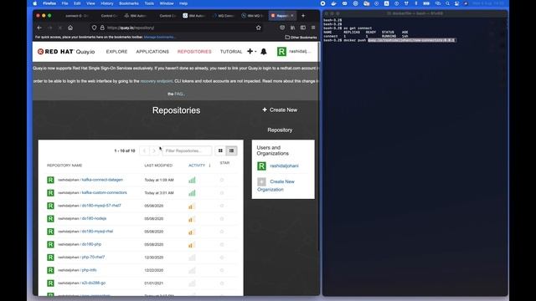Open the Firefox hamburger menu icon
Screen dimensions: 536x301
click(x=313, y=28)
